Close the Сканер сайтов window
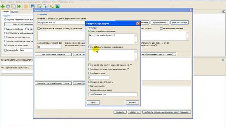The height and width of the screenshot is (127, 226). point(191,10)
